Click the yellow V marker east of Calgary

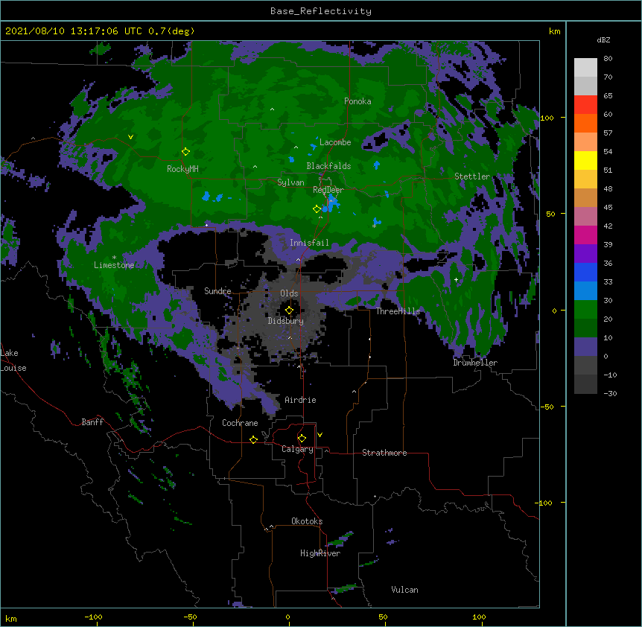[320, 435]
